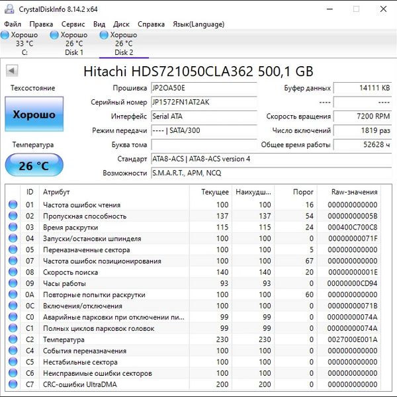This screenshot has height=397, width=397.
Task: Select the Часы работы attribute text
Action: [x=64, y=283]
